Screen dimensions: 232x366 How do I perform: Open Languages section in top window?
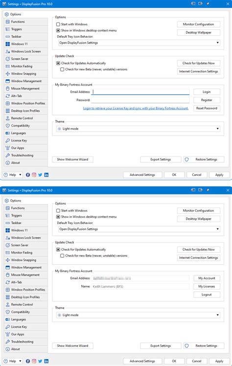tap(25, 133)
